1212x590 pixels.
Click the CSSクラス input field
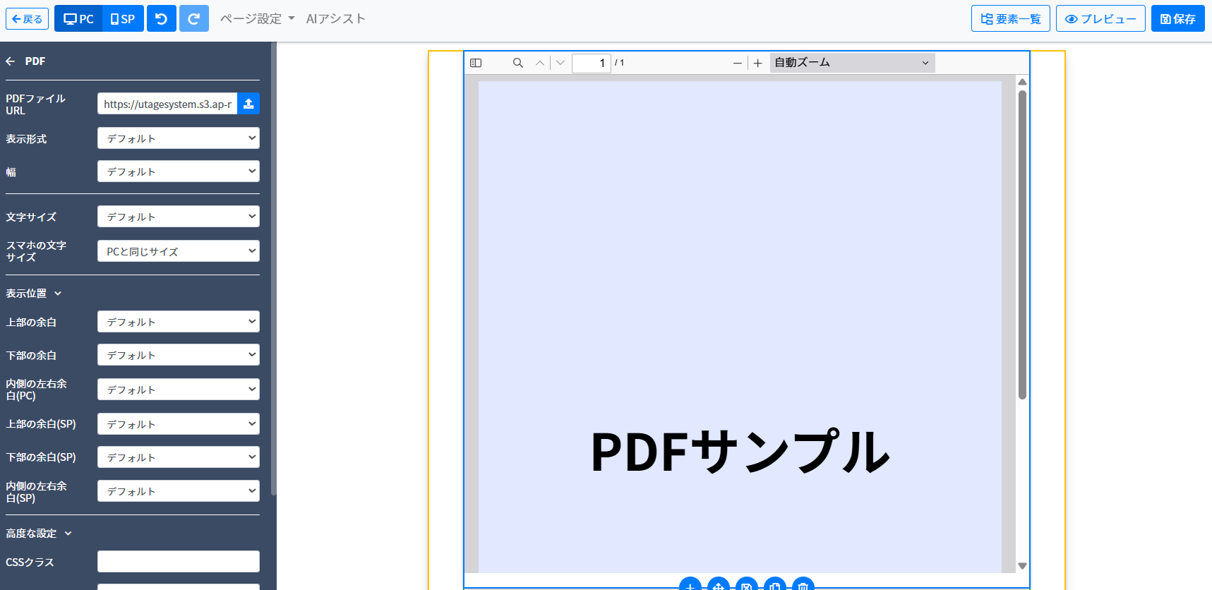point(178,562)
